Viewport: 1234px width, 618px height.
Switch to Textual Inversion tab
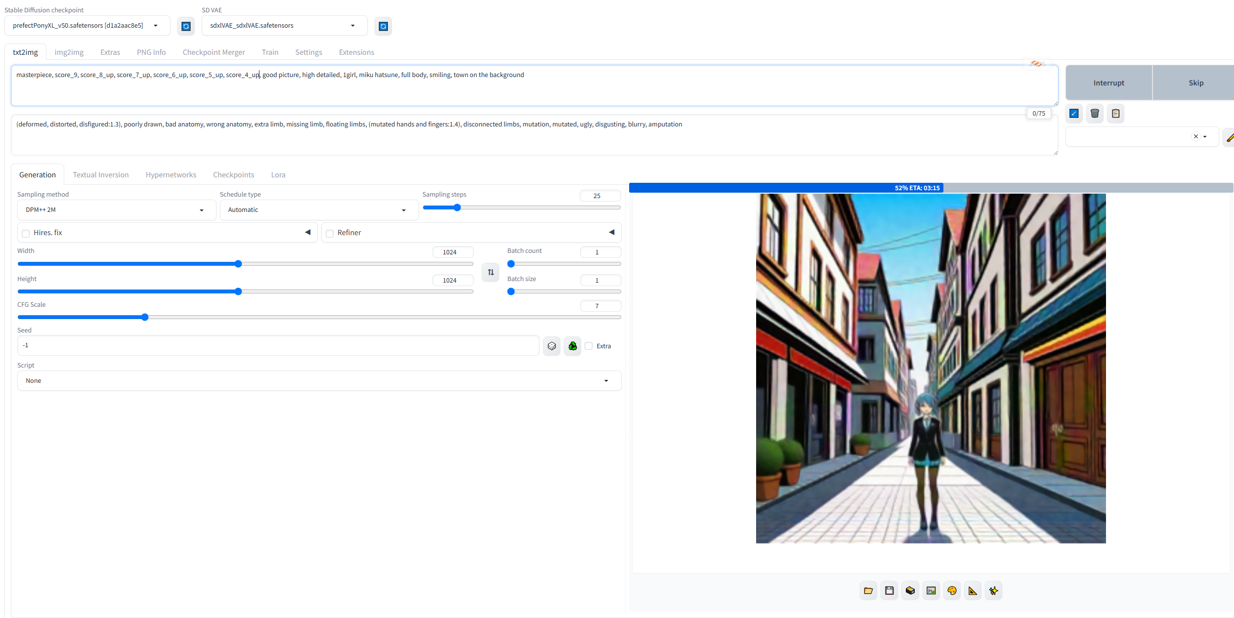(x=101, y=175)
